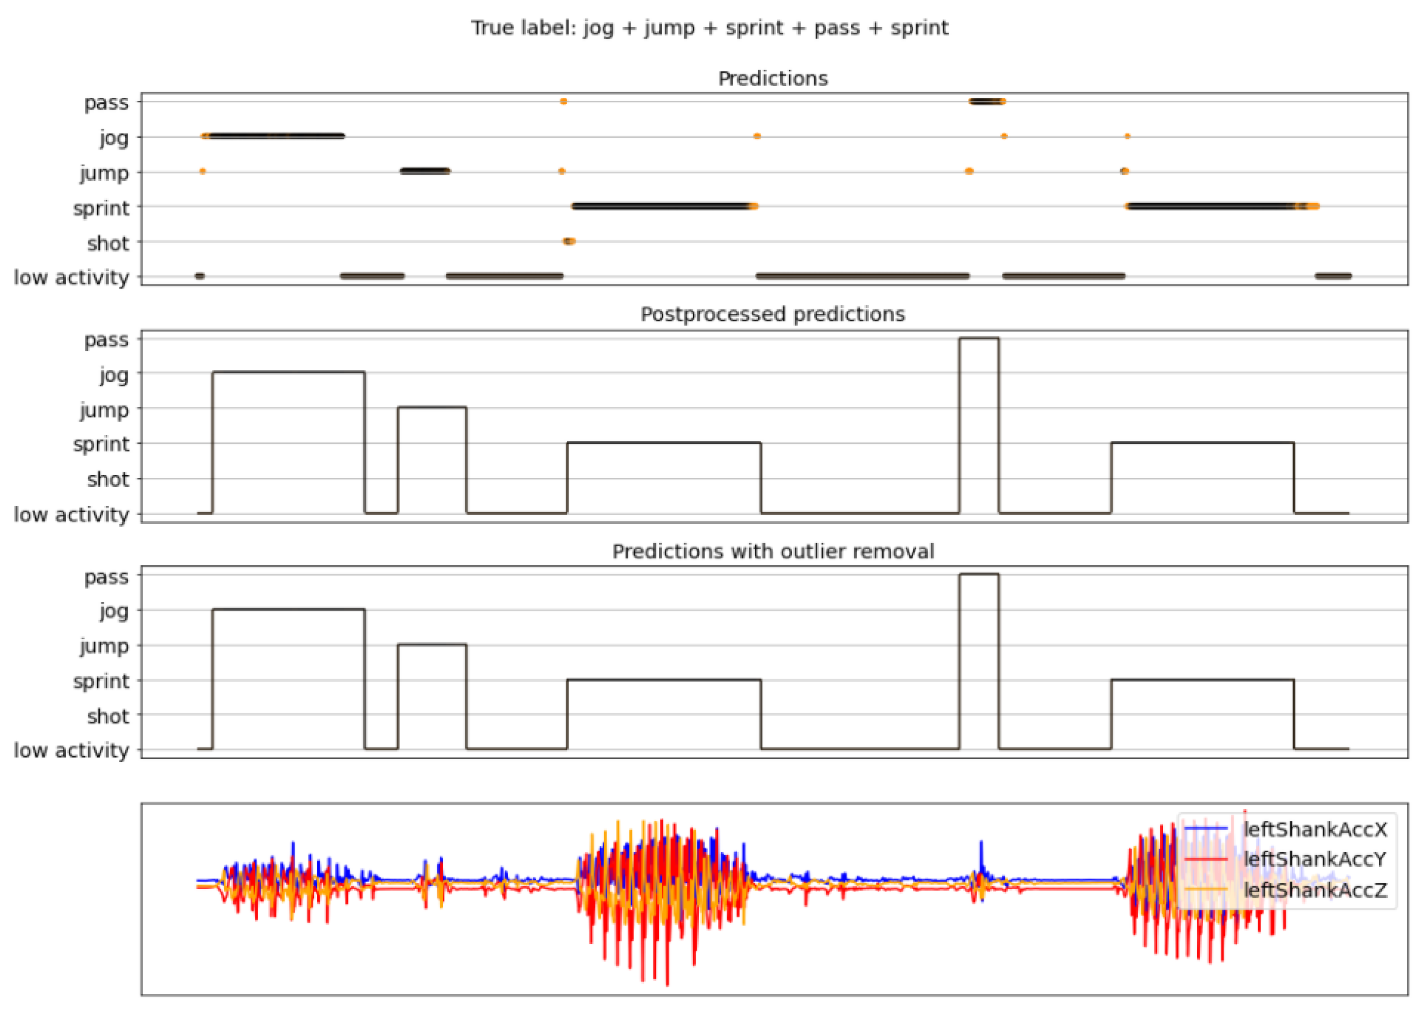This screenshot has height=1010, width=1418.
Task: Click the 'Postprocessed predictions' subplot title
Action: (x=772, y=314)
